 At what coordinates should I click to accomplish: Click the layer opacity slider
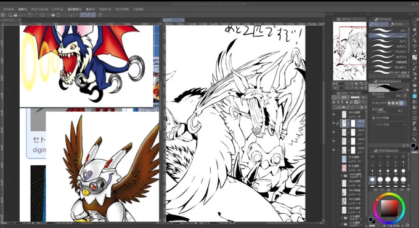355,97
